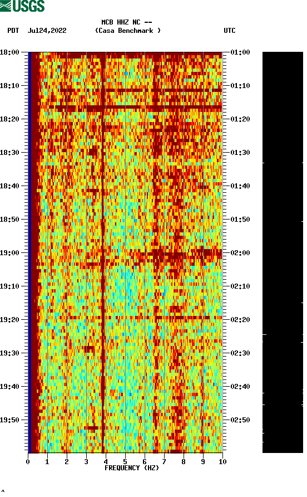Click the 10 Hz frequency tick label

coord(222,462)
